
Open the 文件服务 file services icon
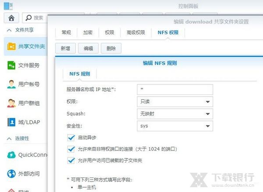tap(11, 65)
